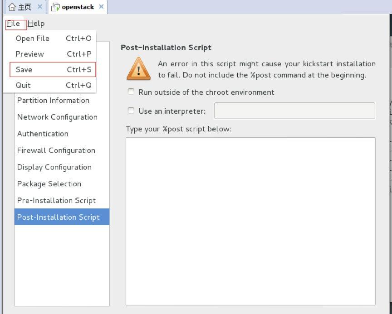Click the interpreter text input field
Image resolution: width=392 pixels, height=314 pixels.
point(294,111)
